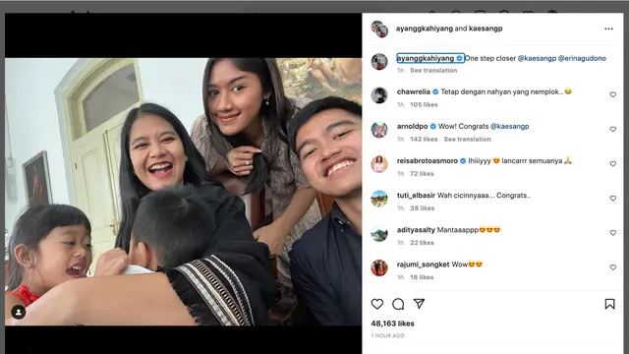The width and height of the screenshot is (629, 354).
Task: View the 38 likes on tuti_albasir's comment
Action: point(422,208)
